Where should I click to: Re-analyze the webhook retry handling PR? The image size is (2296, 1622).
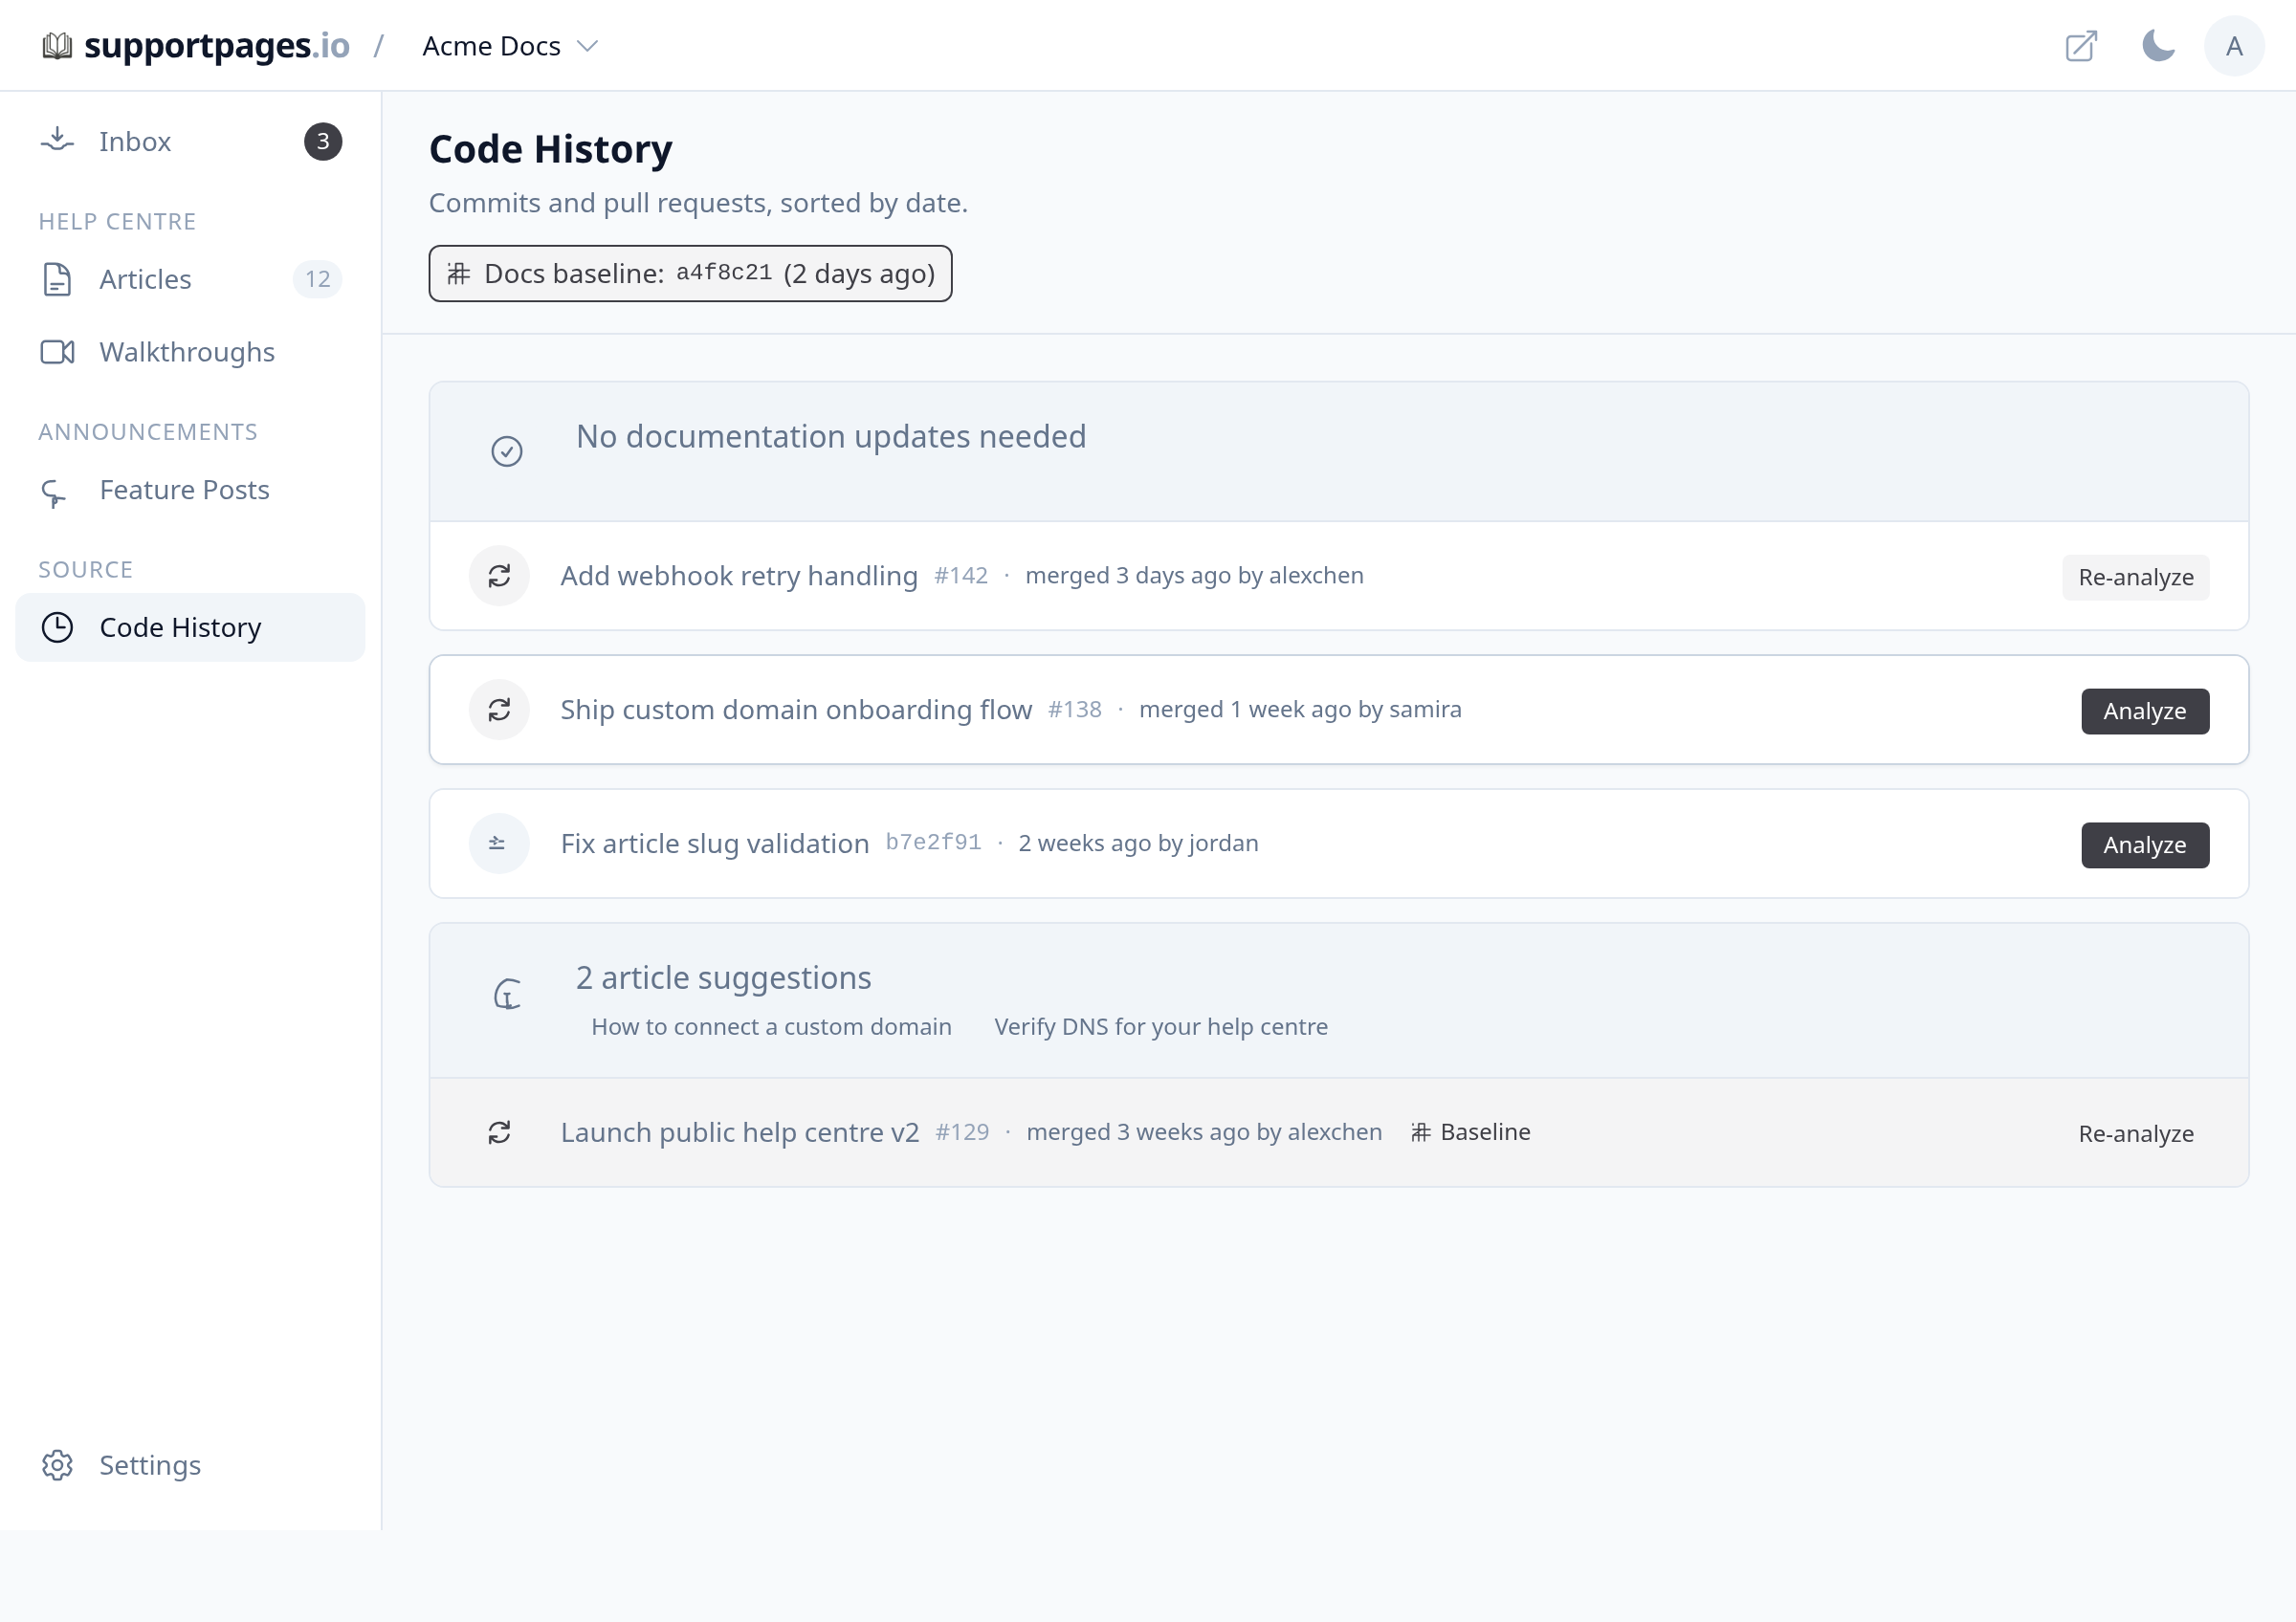pos(2135,578)
